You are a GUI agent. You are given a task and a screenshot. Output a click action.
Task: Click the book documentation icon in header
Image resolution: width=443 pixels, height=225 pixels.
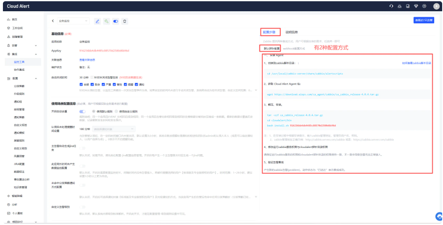(407, 6)
